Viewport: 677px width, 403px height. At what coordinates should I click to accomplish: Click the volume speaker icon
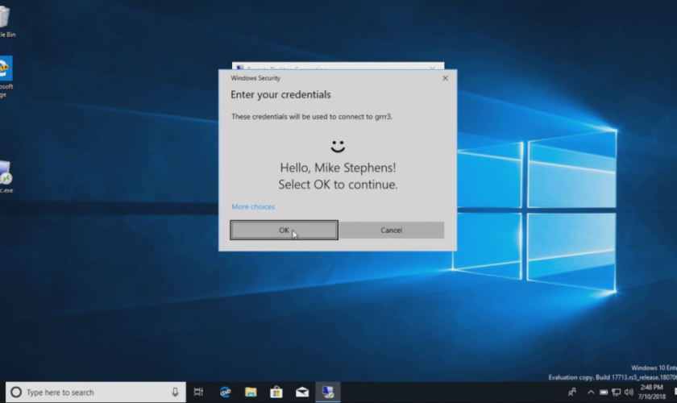[x=628, y=393]
